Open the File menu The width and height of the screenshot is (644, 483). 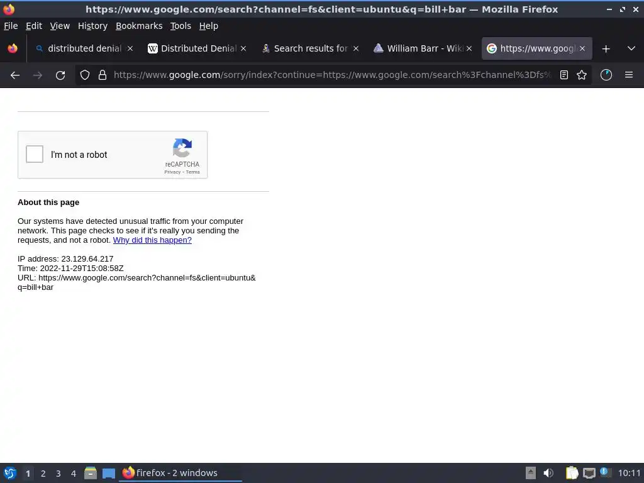pos(11,26)
